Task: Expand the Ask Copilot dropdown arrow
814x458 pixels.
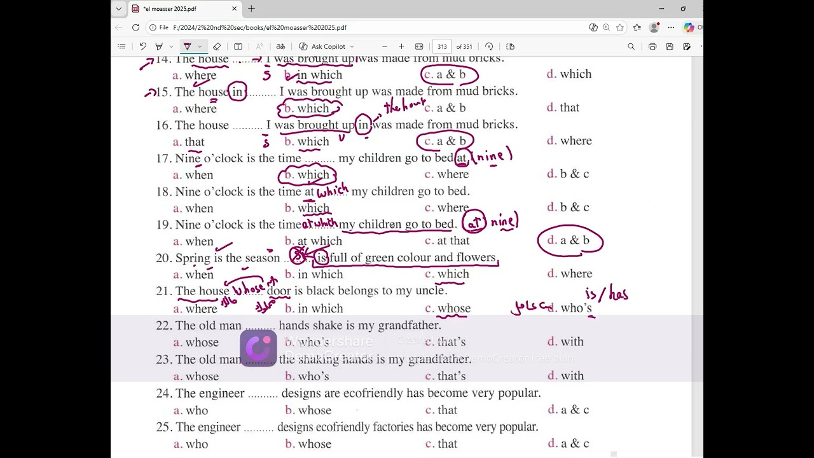Action: click(352, 46)
